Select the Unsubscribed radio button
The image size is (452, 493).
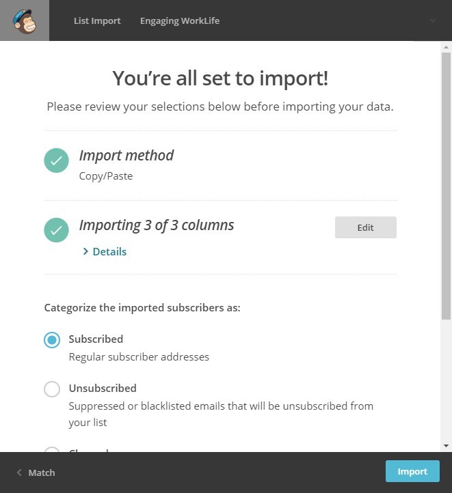tap(52, 389)
